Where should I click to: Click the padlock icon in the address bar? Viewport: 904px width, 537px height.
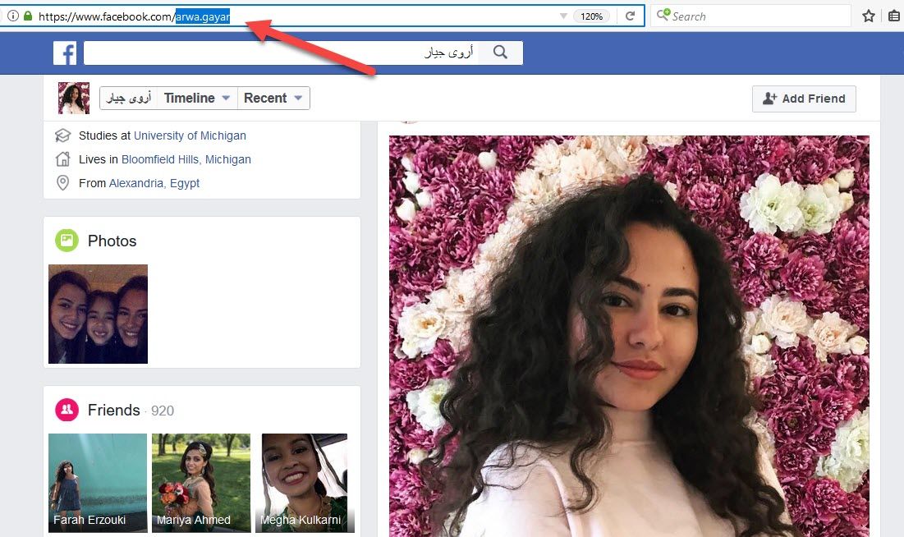(x=28, y=14)
